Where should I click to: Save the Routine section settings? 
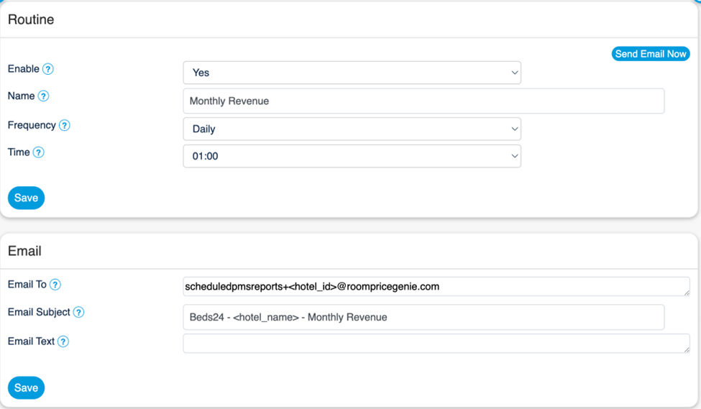click(x=26, y=198)
